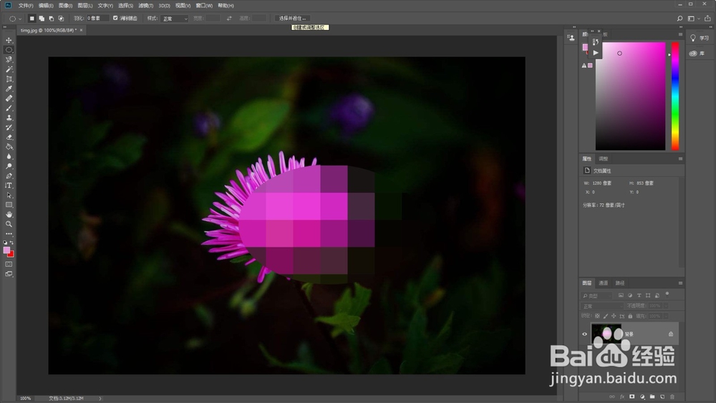Pick a color in the color field

tap(630, 97)
